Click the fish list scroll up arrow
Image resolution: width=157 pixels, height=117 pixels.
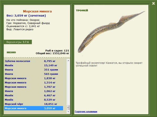pyautogui.click(x=68, y=61)
